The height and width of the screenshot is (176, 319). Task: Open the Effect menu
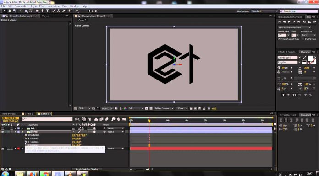42,6
